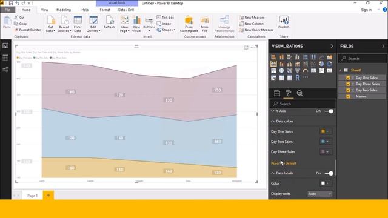Open the Fields well tab icon
Viewport: 388px width, 218px height.
277,93
